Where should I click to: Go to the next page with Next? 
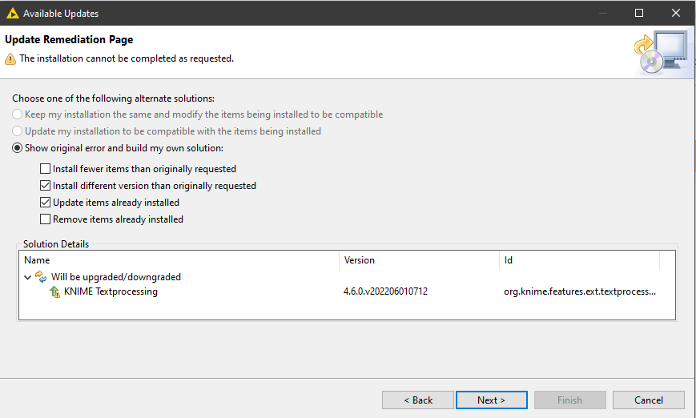[x=492, y=400]
